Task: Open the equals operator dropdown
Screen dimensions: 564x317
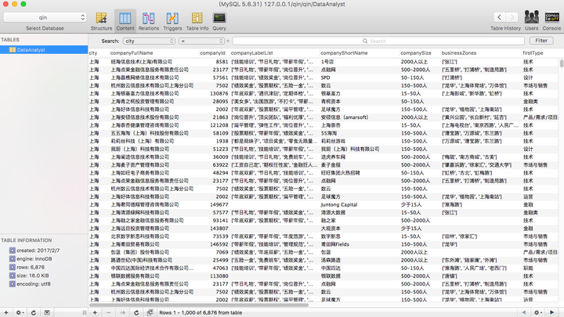Action: (x=201, y=41)
